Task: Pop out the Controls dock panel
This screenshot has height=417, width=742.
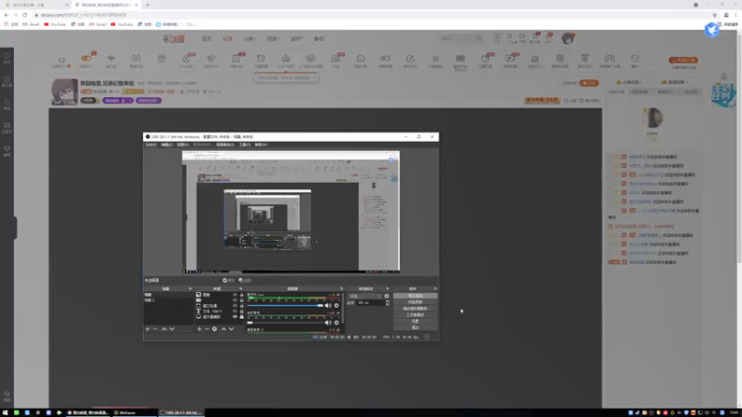Action: tap(435, 288)
